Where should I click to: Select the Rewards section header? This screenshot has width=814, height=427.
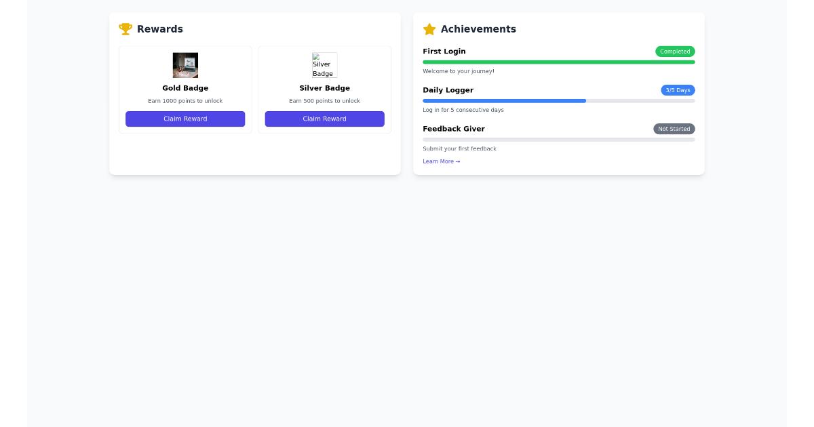(x=160, y=28)
